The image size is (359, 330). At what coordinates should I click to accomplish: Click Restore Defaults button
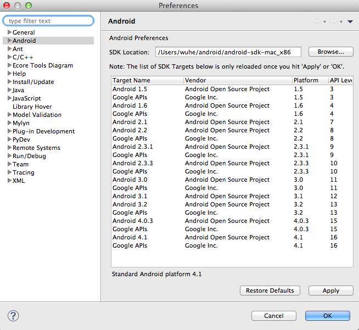pyautogui.click(x=270, y=290)
